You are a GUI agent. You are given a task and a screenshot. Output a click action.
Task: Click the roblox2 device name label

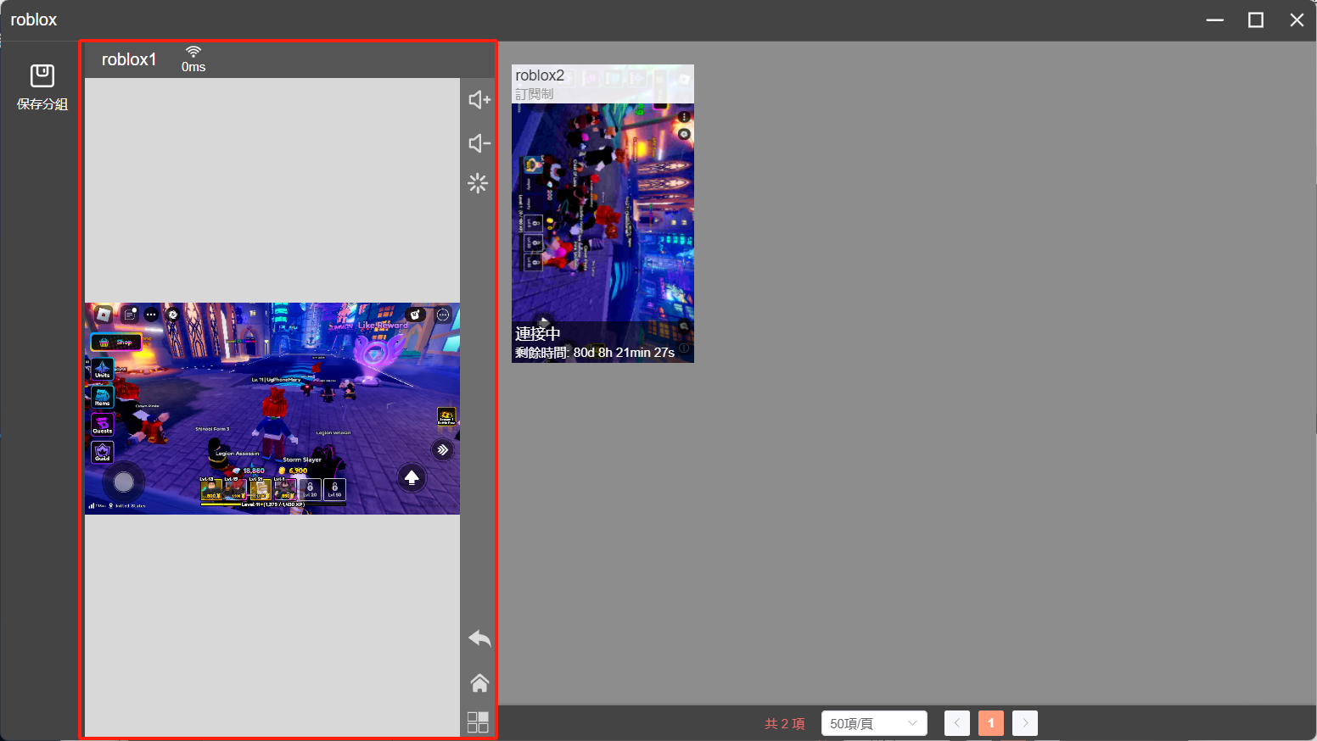click(x=540, y=75)
